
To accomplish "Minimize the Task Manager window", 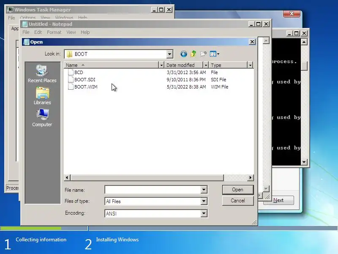I will point(154,9).
